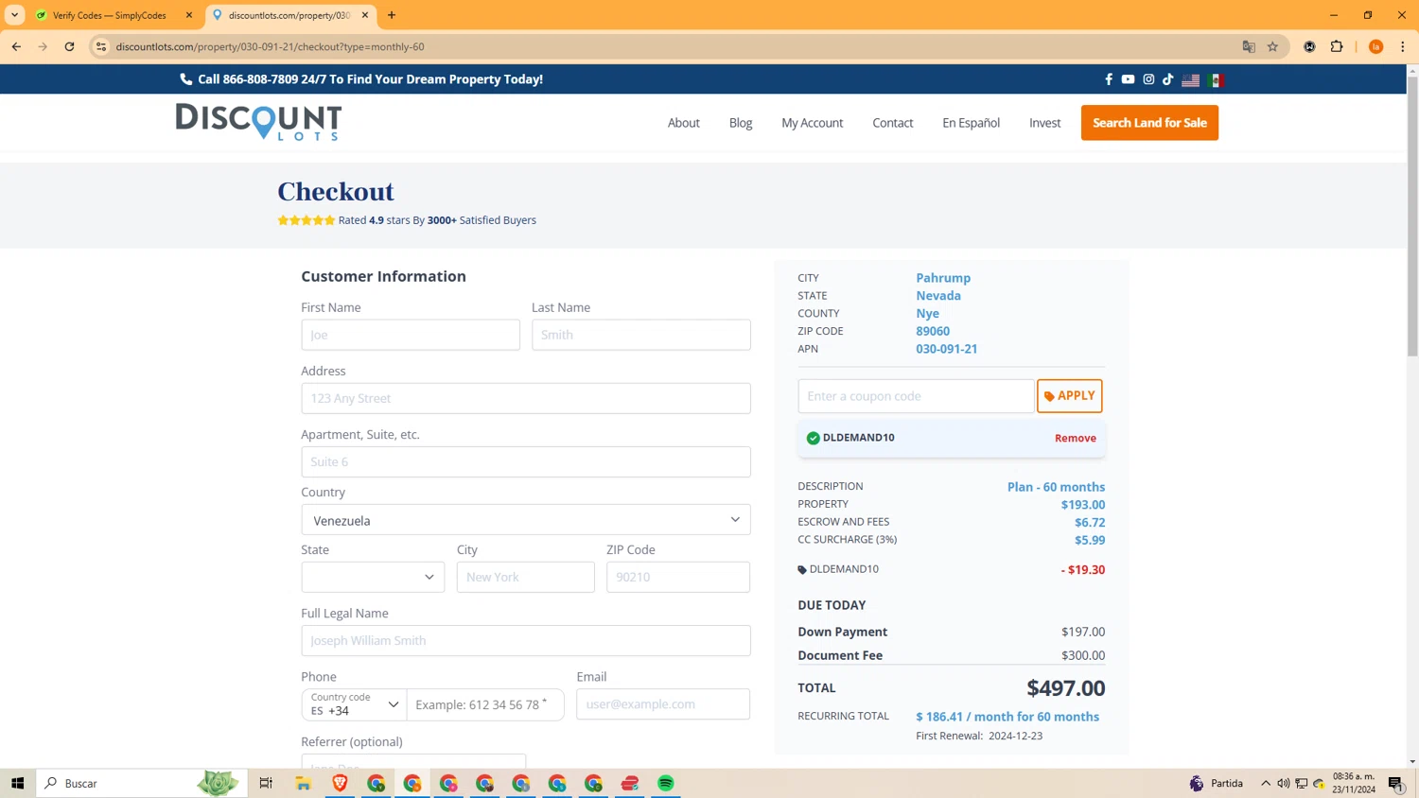Click the site information icon in address bar
This screenshot has width=1419, height=798.
click(101, 46)
